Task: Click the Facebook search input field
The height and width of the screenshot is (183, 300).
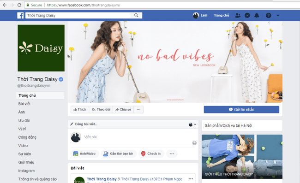Action: tap(78, 15)
